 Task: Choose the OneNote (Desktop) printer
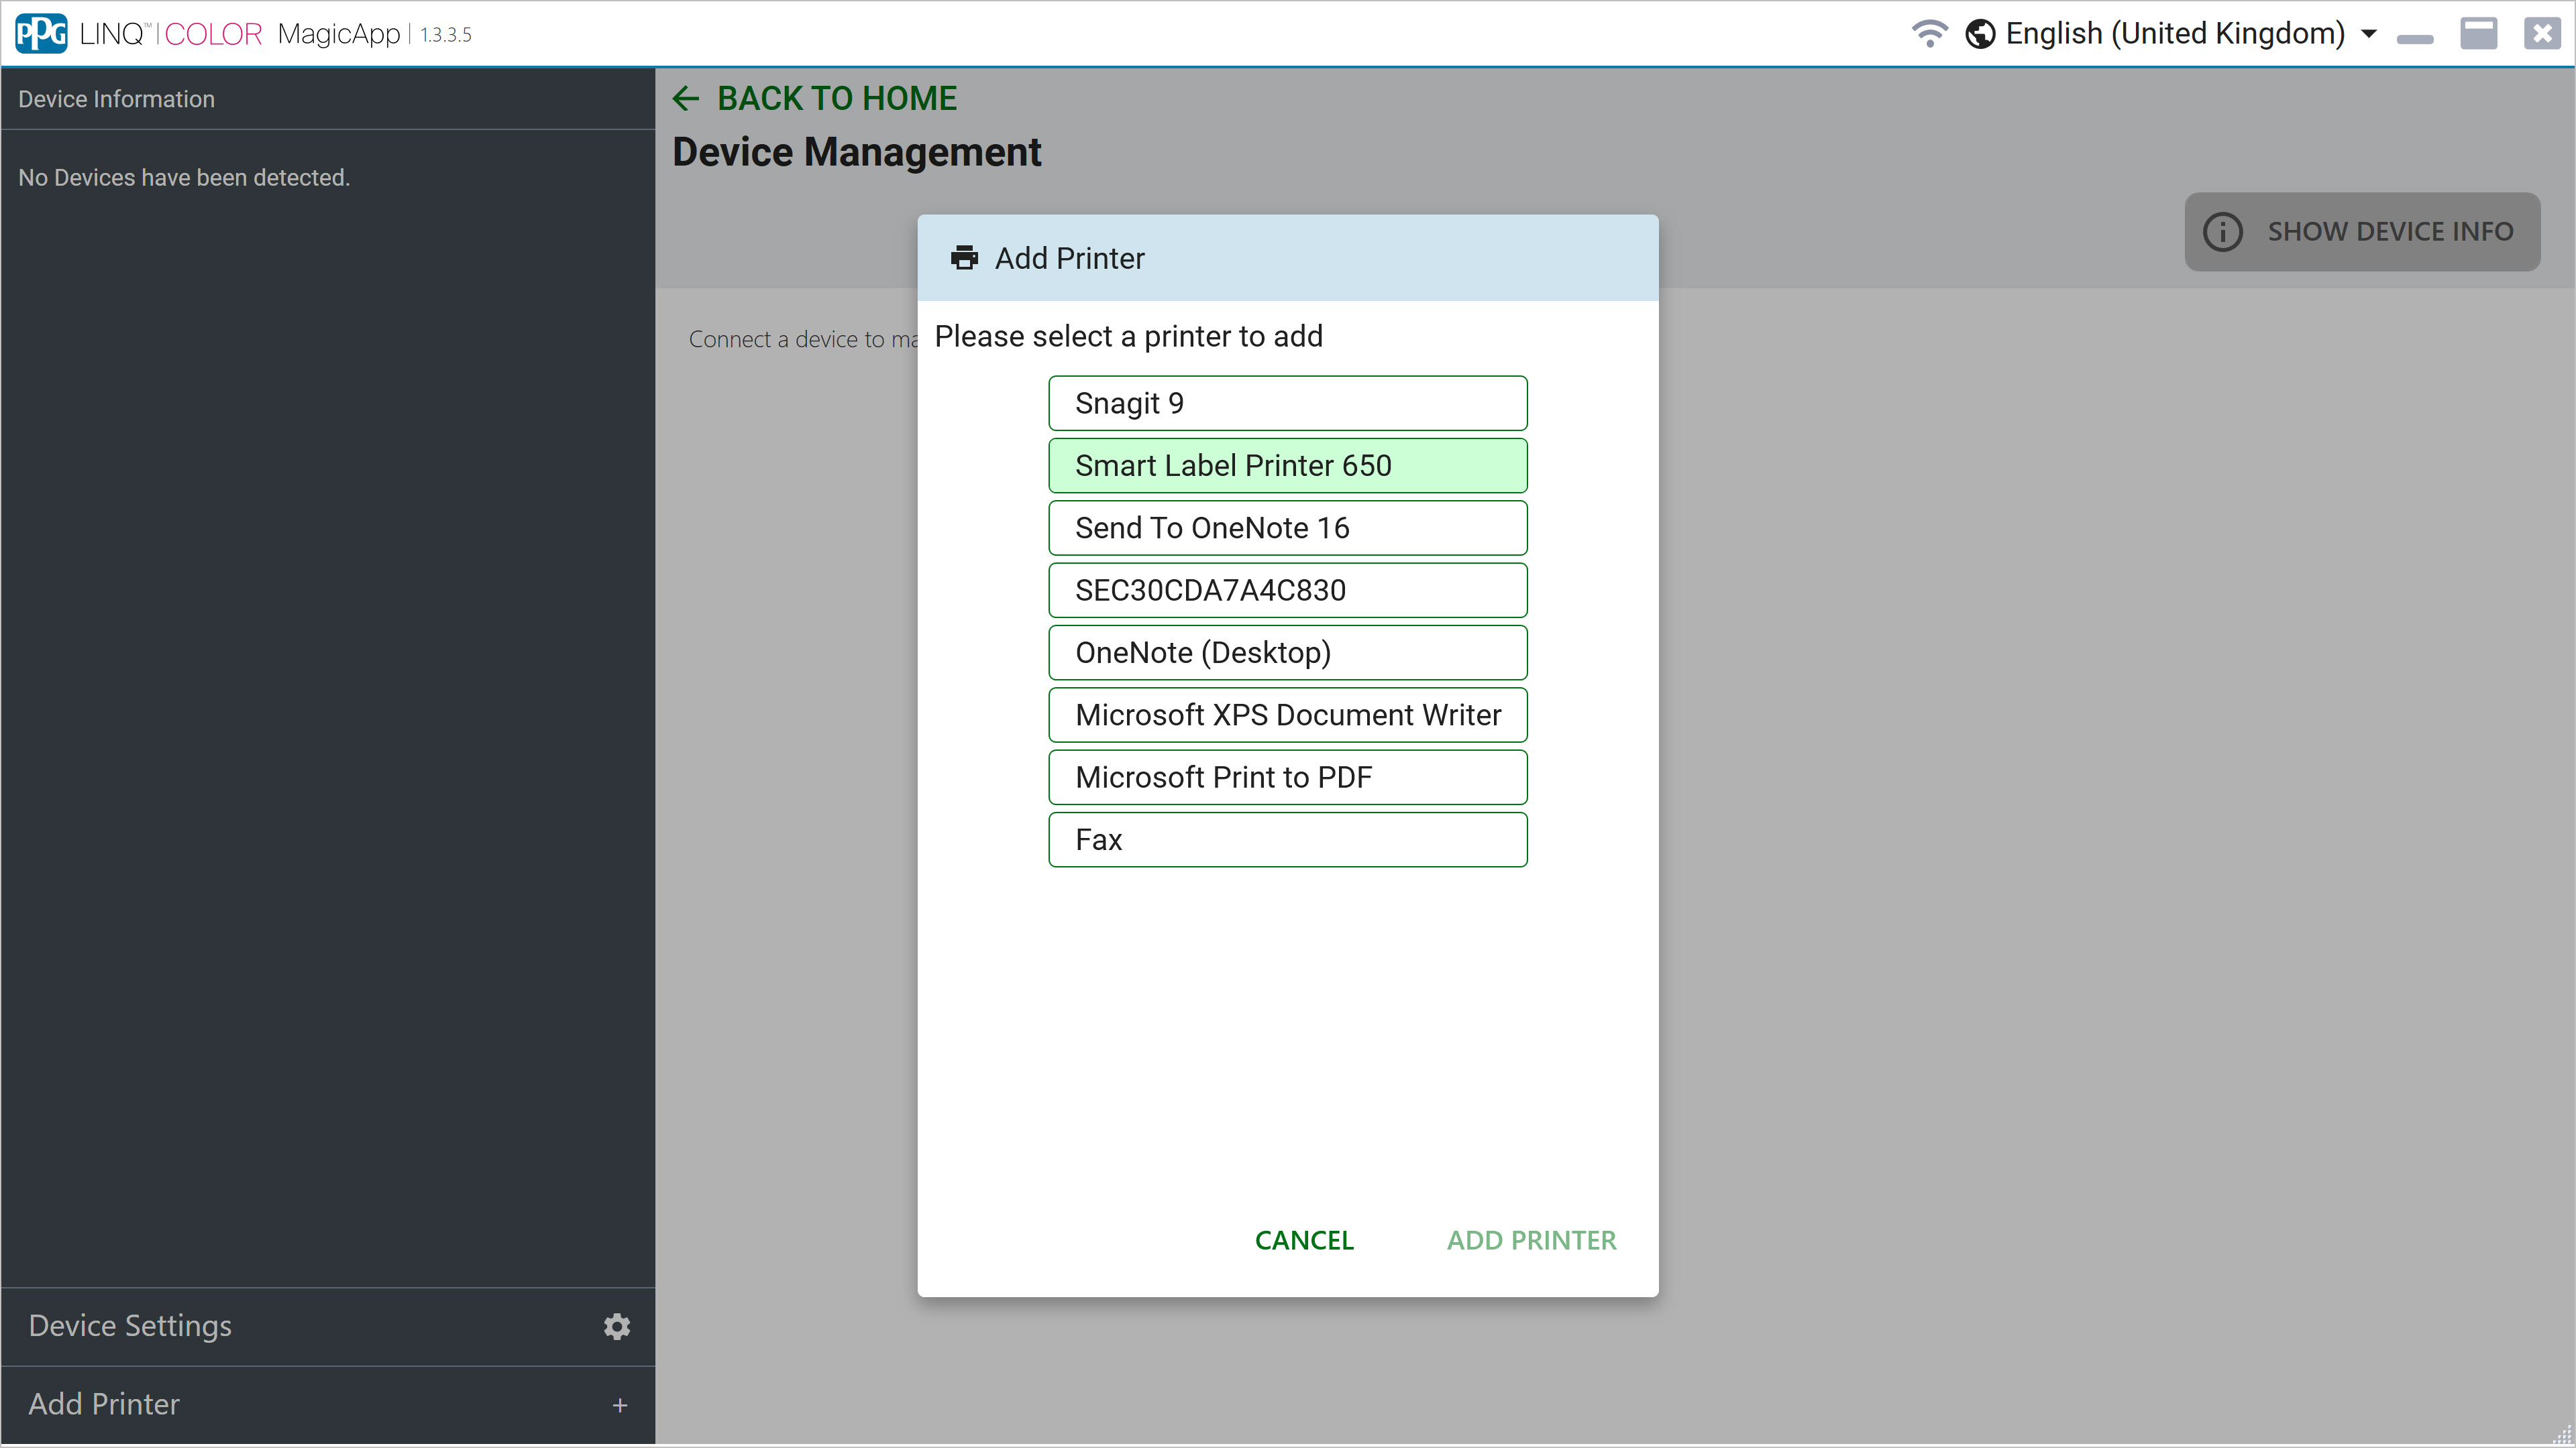click(x=1287, y=652)
